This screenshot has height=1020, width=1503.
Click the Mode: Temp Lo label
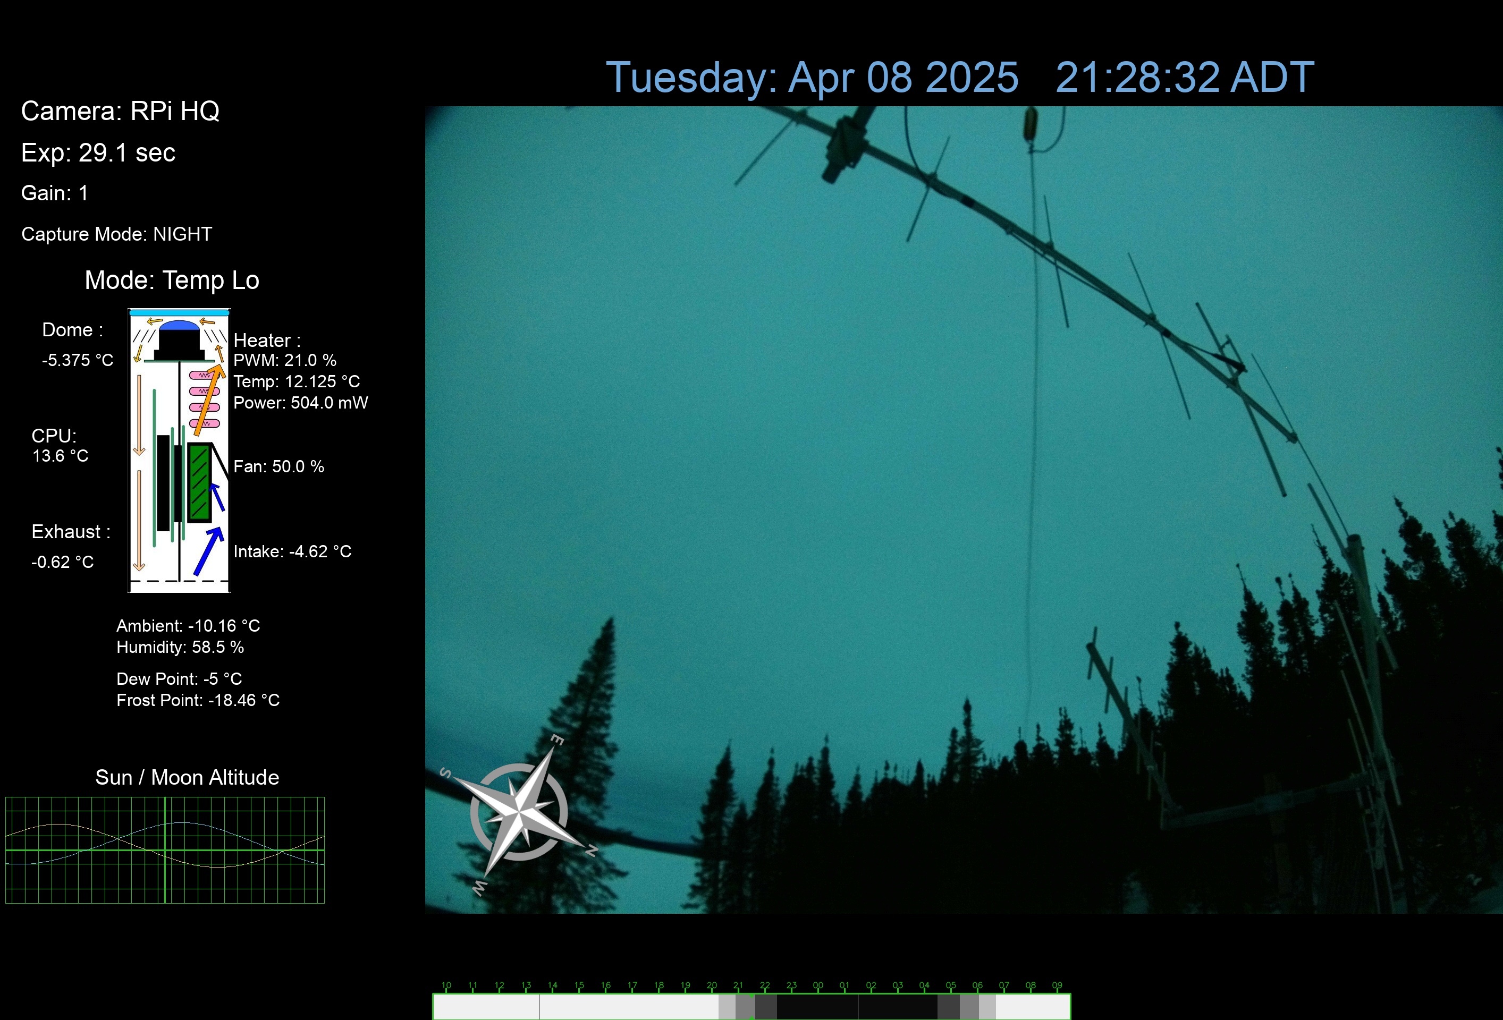point(172,280)
